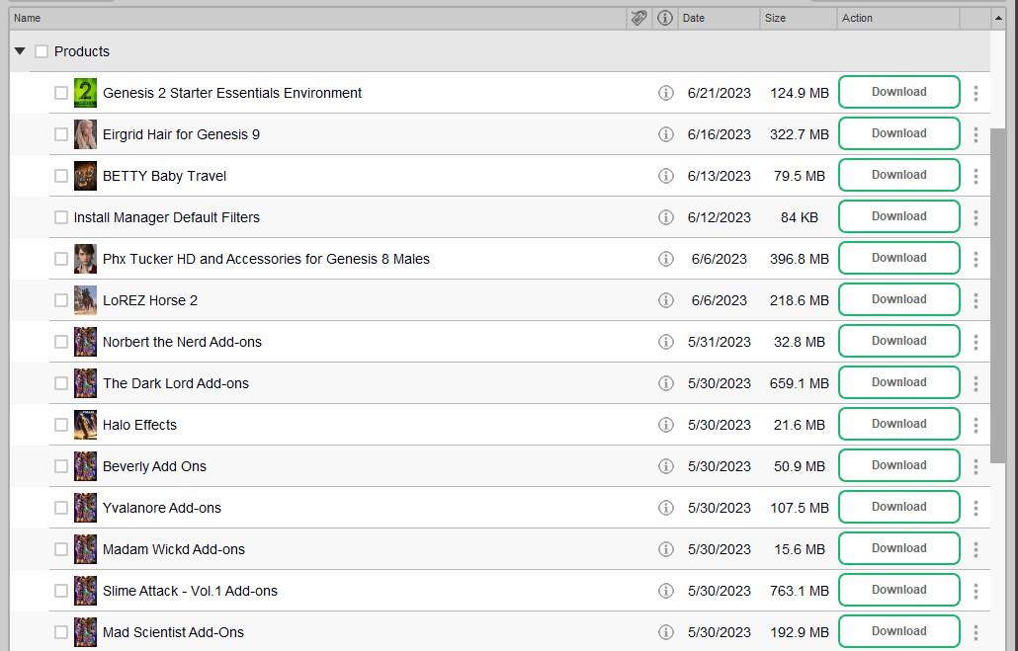Select the Install Manager Default Filters checkbox

click(61, 217)
